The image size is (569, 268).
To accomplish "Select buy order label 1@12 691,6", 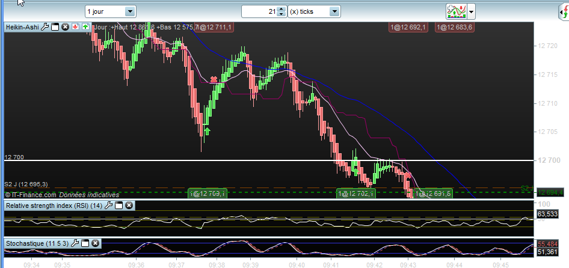I will pyautogui.click(x=433, y=193).
